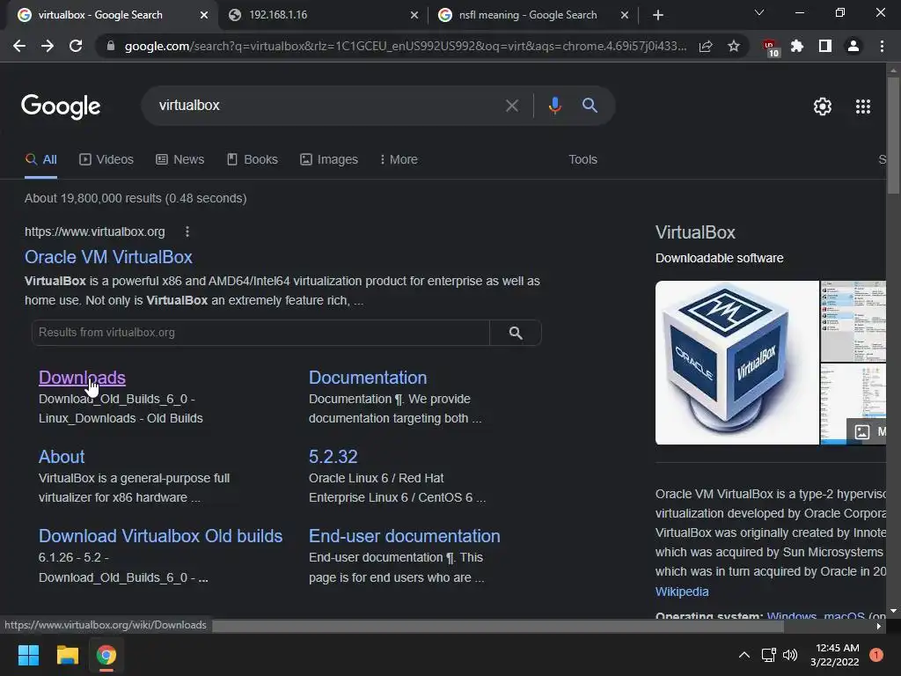Open the Downloads sitelink
Viewport: 901px width, 676px height.
click(82, 378)
